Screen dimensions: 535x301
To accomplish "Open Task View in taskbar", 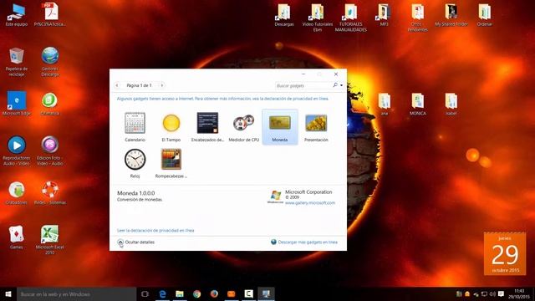I will [145, 293].
